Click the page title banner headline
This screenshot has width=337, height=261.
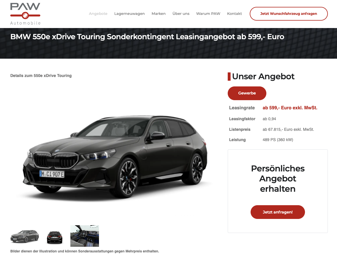[x=147, y=37]
